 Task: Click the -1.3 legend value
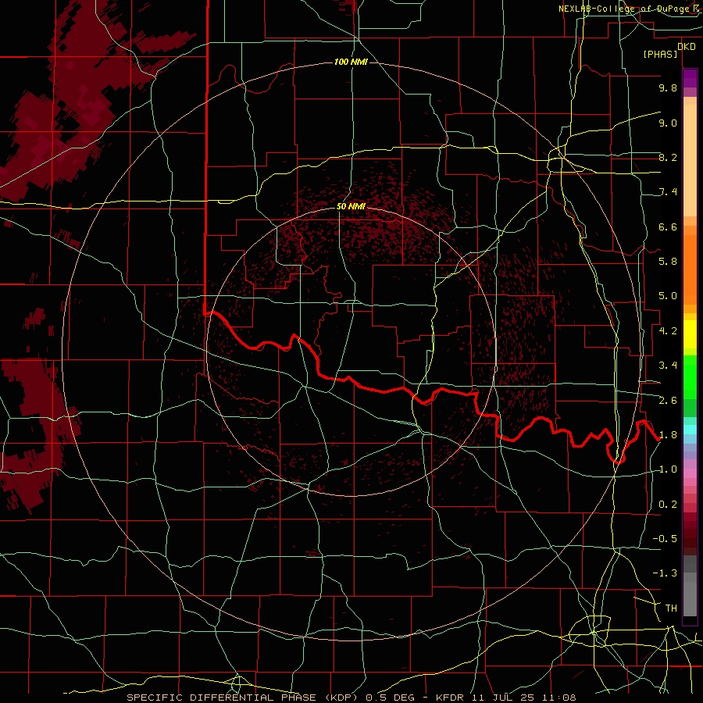pos(665,573)
